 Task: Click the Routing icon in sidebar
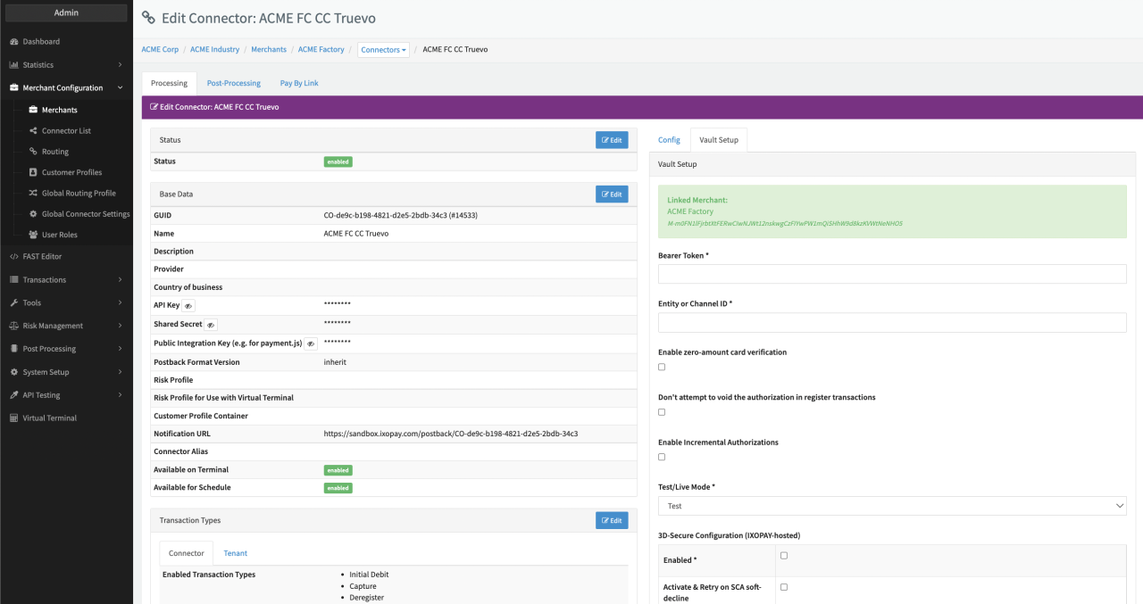pyautogui.click(x=33, y=152)
